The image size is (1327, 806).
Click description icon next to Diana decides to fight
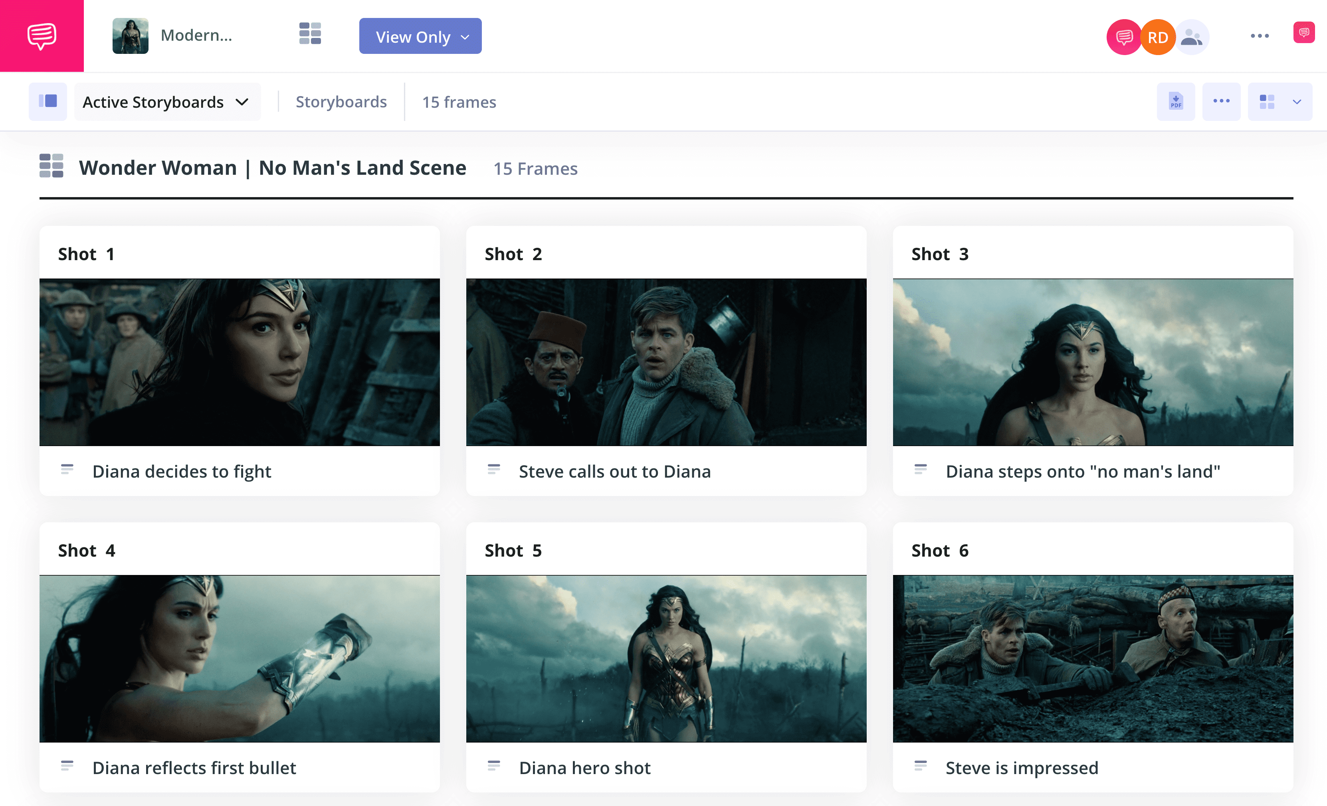67,469
